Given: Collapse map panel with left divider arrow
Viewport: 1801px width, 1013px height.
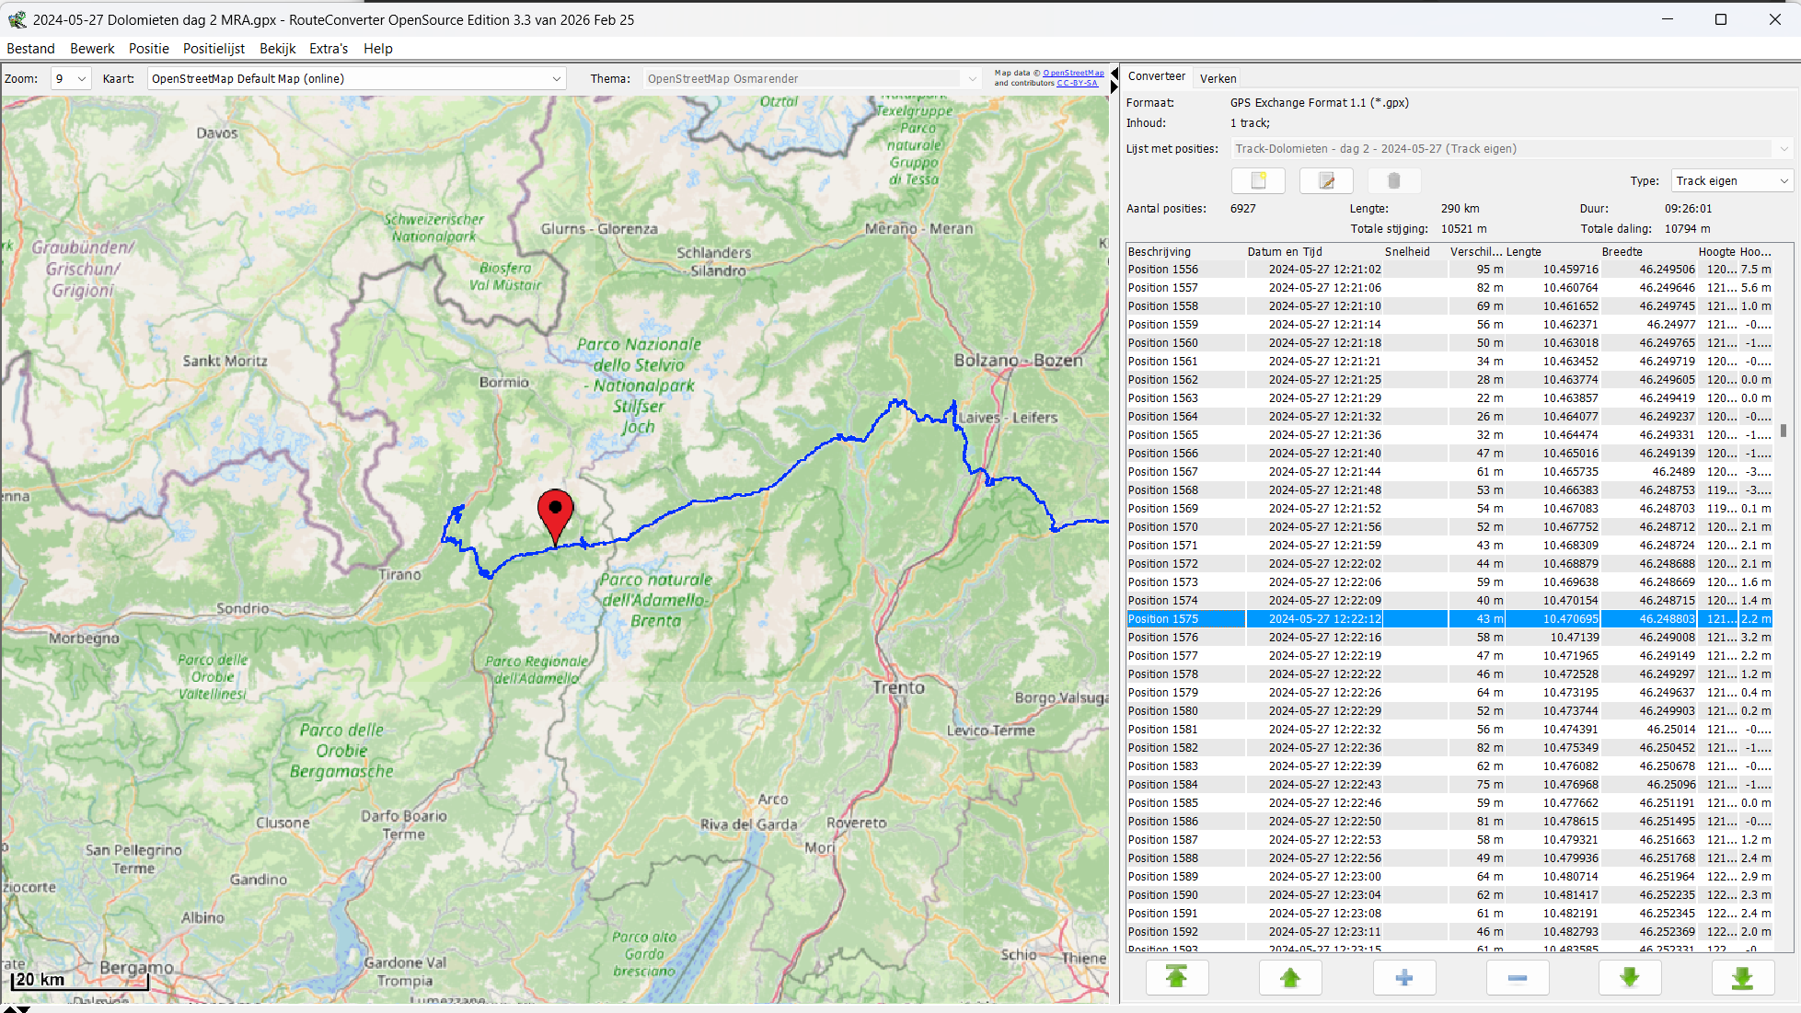Looking at the screenshot, I should click(x=1114, y=73).
